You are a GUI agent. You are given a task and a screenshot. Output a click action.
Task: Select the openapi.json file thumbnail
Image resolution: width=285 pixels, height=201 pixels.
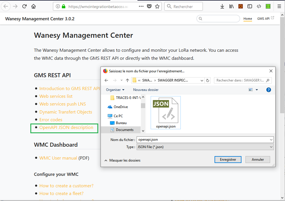click(166, 113)
